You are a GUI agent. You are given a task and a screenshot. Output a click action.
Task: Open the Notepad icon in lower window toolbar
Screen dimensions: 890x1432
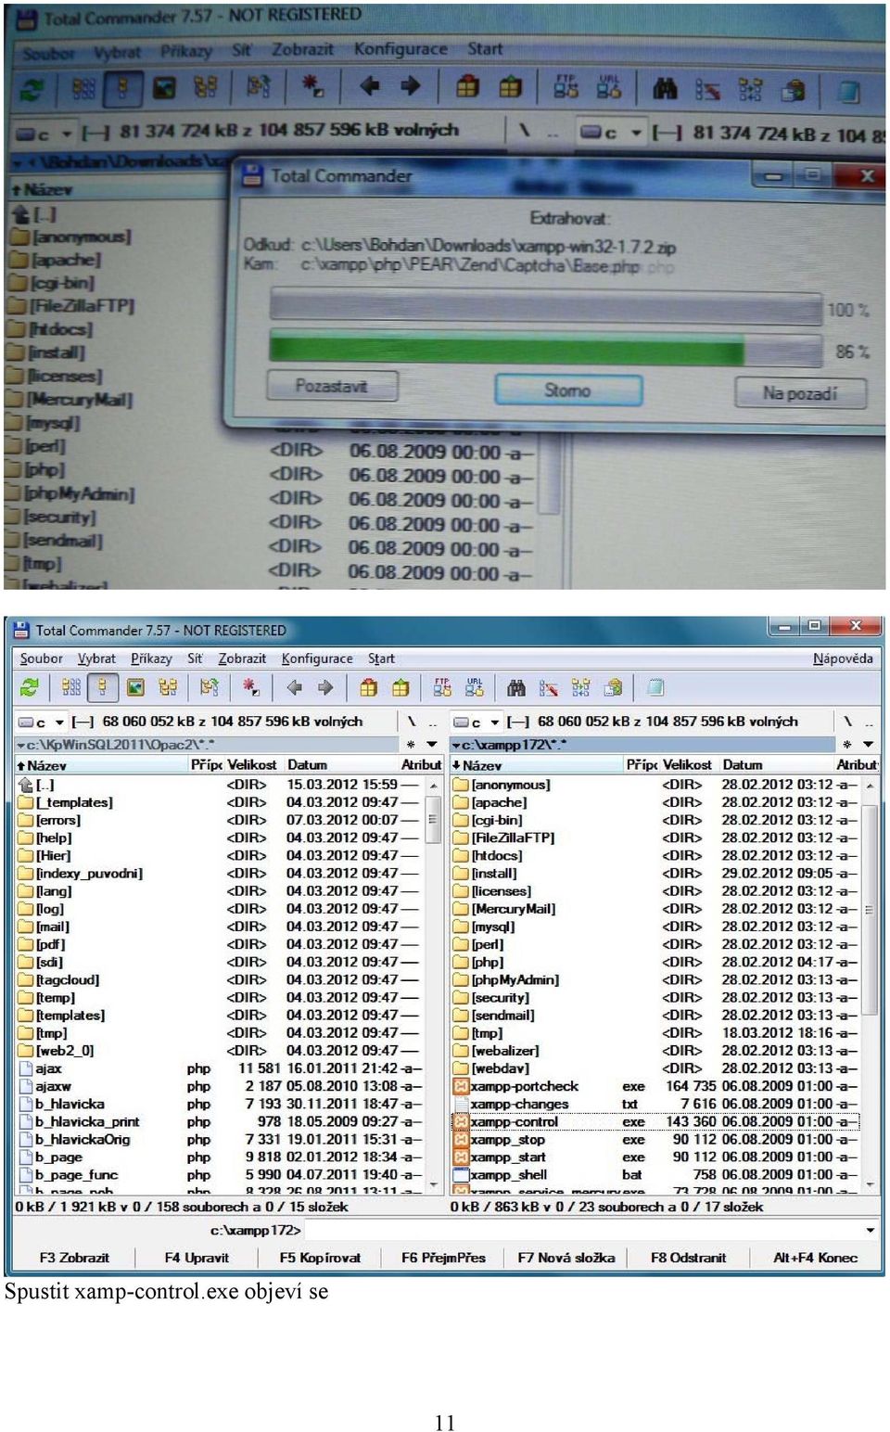(655, 687)
